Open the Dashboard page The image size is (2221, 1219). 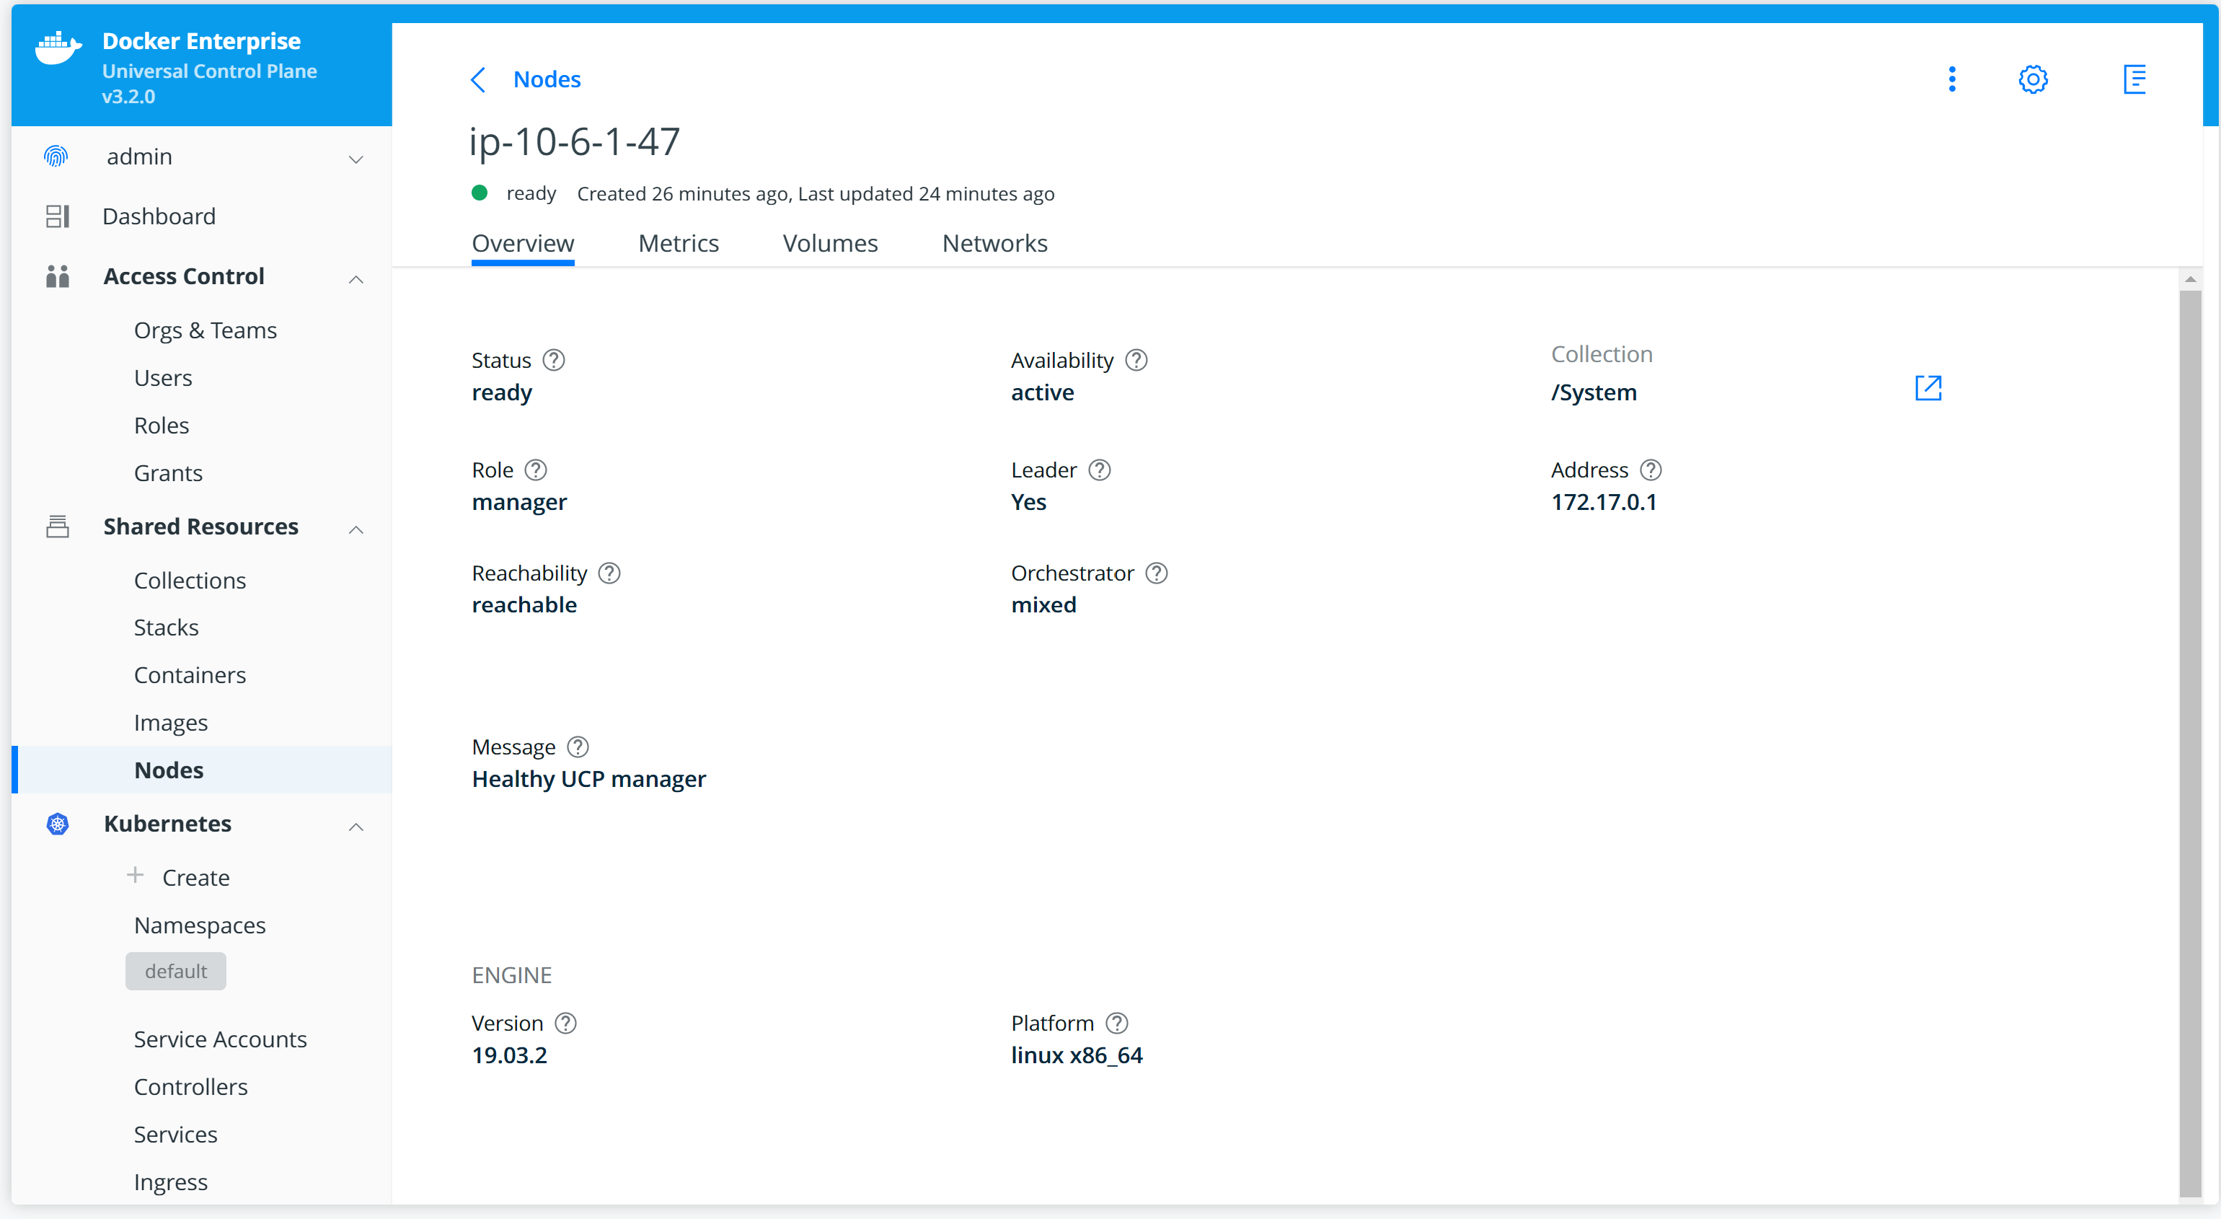tap(159, 216)
